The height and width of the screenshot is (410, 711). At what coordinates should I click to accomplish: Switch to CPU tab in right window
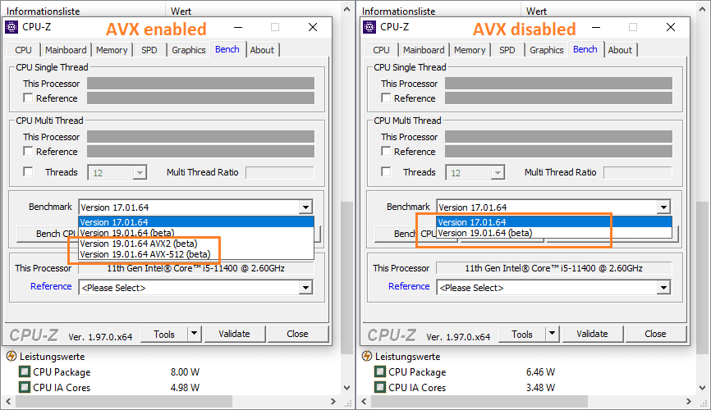(x=381, y=50)
